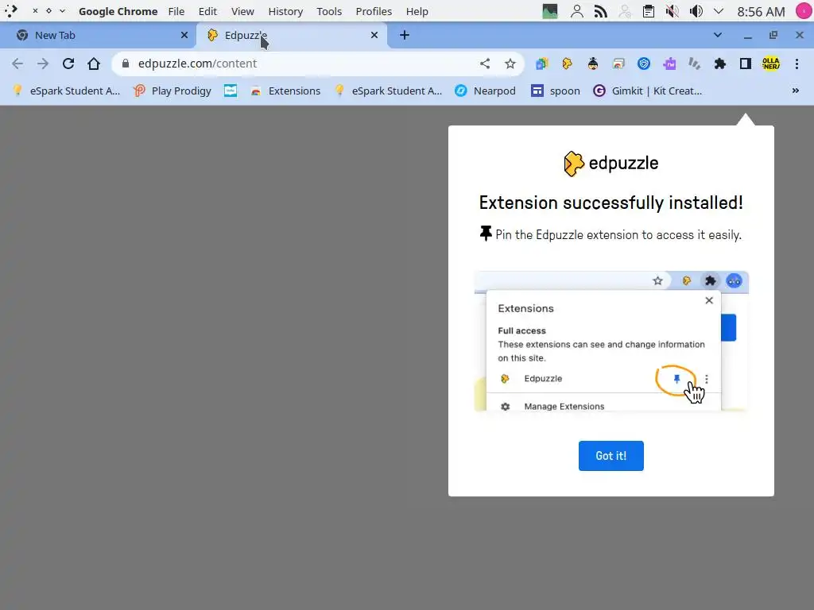Click the gray slashes extension icon
Screen dimensions: 814x610
point(695,64)
